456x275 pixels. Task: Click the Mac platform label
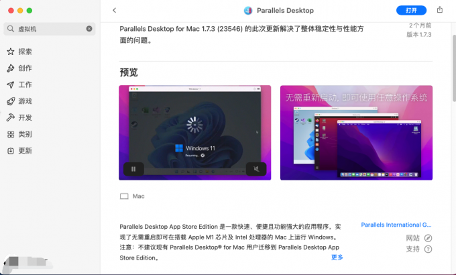(x=138, y=197)
